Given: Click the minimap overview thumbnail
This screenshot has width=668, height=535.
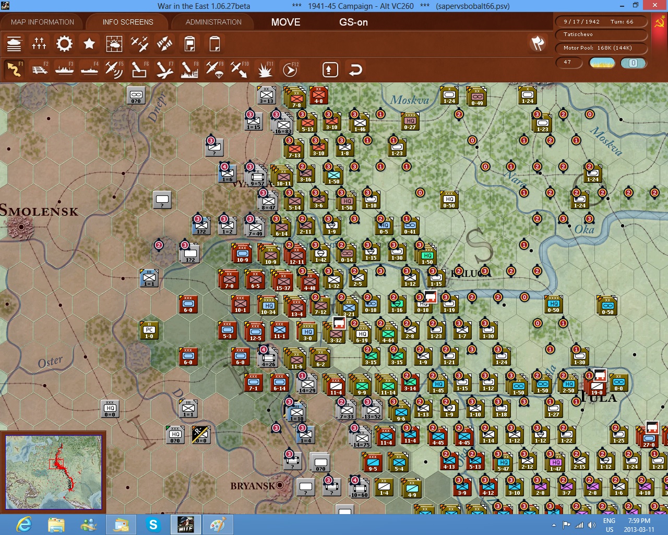Looking at the screenshot, I should point(53,472).
